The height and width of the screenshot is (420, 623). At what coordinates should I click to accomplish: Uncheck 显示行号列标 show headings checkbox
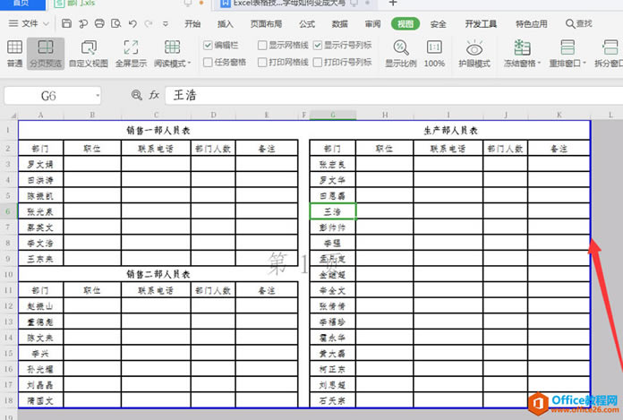[x=317, y=46]
